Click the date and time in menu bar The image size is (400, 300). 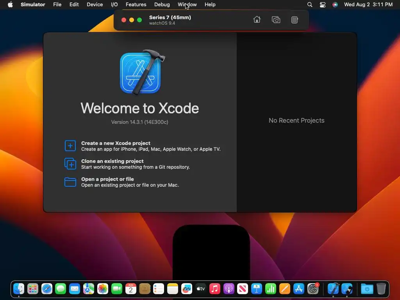[368, 5]
